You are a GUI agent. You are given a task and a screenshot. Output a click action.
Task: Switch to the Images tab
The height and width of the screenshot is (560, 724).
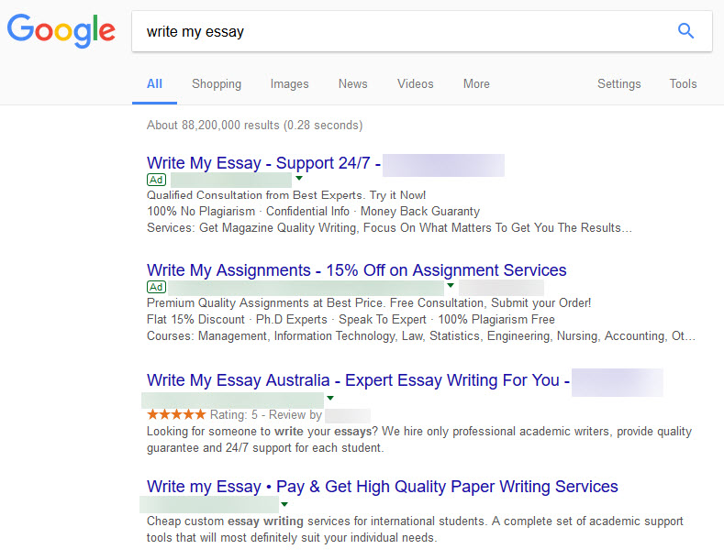click(x=289, y=83)
